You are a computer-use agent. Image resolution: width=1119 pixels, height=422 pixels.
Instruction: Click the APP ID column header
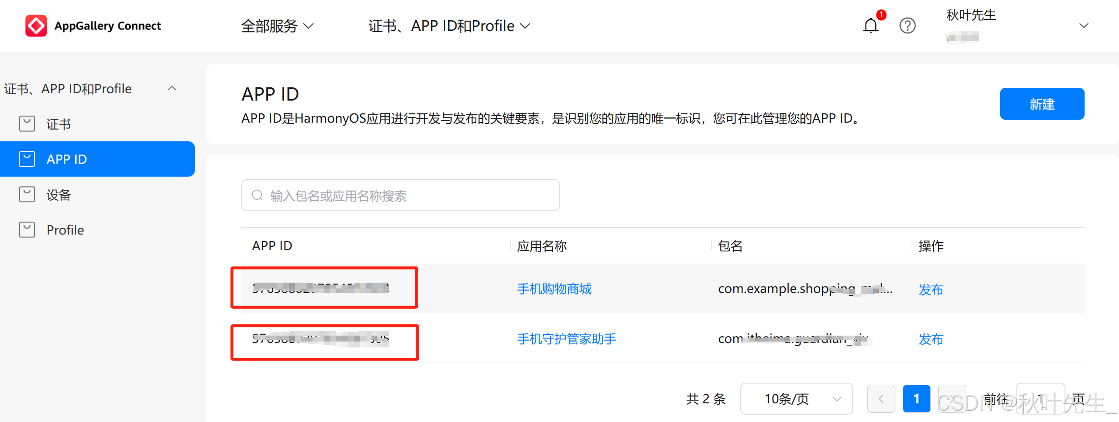click(272, 246)
